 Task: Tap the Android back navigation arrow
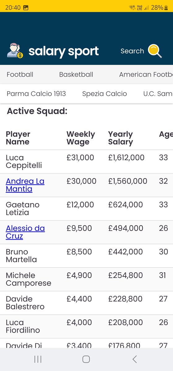pyautogui.click(x=134, y=359)
